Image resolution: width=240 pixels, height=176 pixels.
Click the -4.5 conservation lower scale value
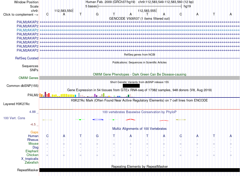33,124
